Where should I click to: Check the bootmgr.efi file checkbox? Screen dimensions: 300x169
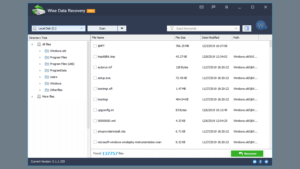[95, 89]
